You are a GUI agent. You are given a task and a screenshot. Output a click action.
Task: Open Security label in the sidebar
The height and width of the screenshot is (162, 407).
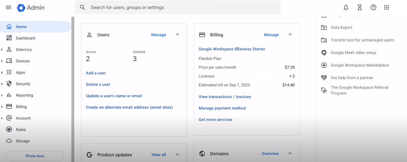pyautogui.click(x=23, y=84)
